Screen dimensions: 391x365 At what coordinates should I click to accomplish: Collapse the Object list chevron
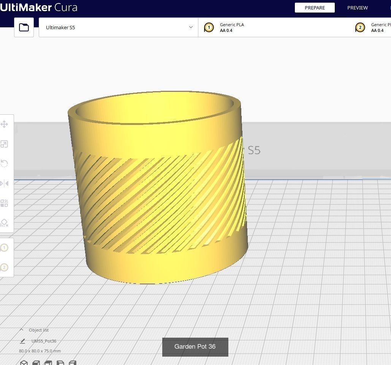pos(21,330)
